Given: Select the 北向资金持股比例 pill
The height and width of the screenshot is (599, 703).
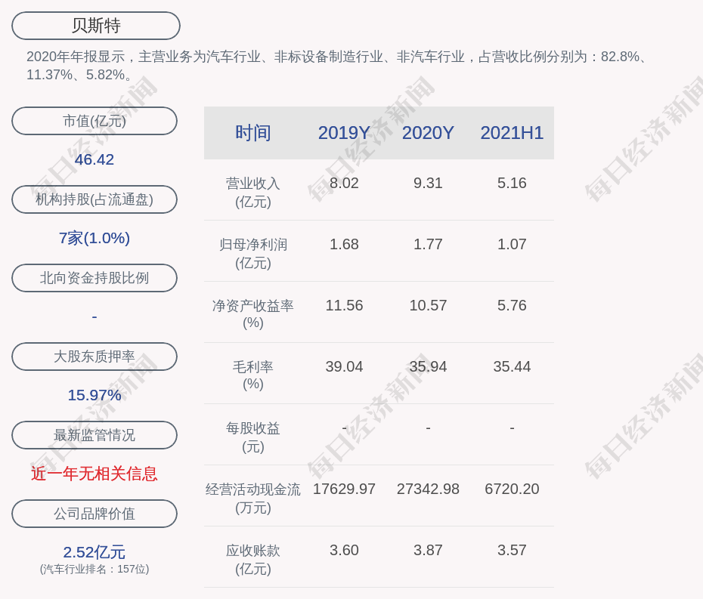Looking at the screenshot, I should point(94,278).
